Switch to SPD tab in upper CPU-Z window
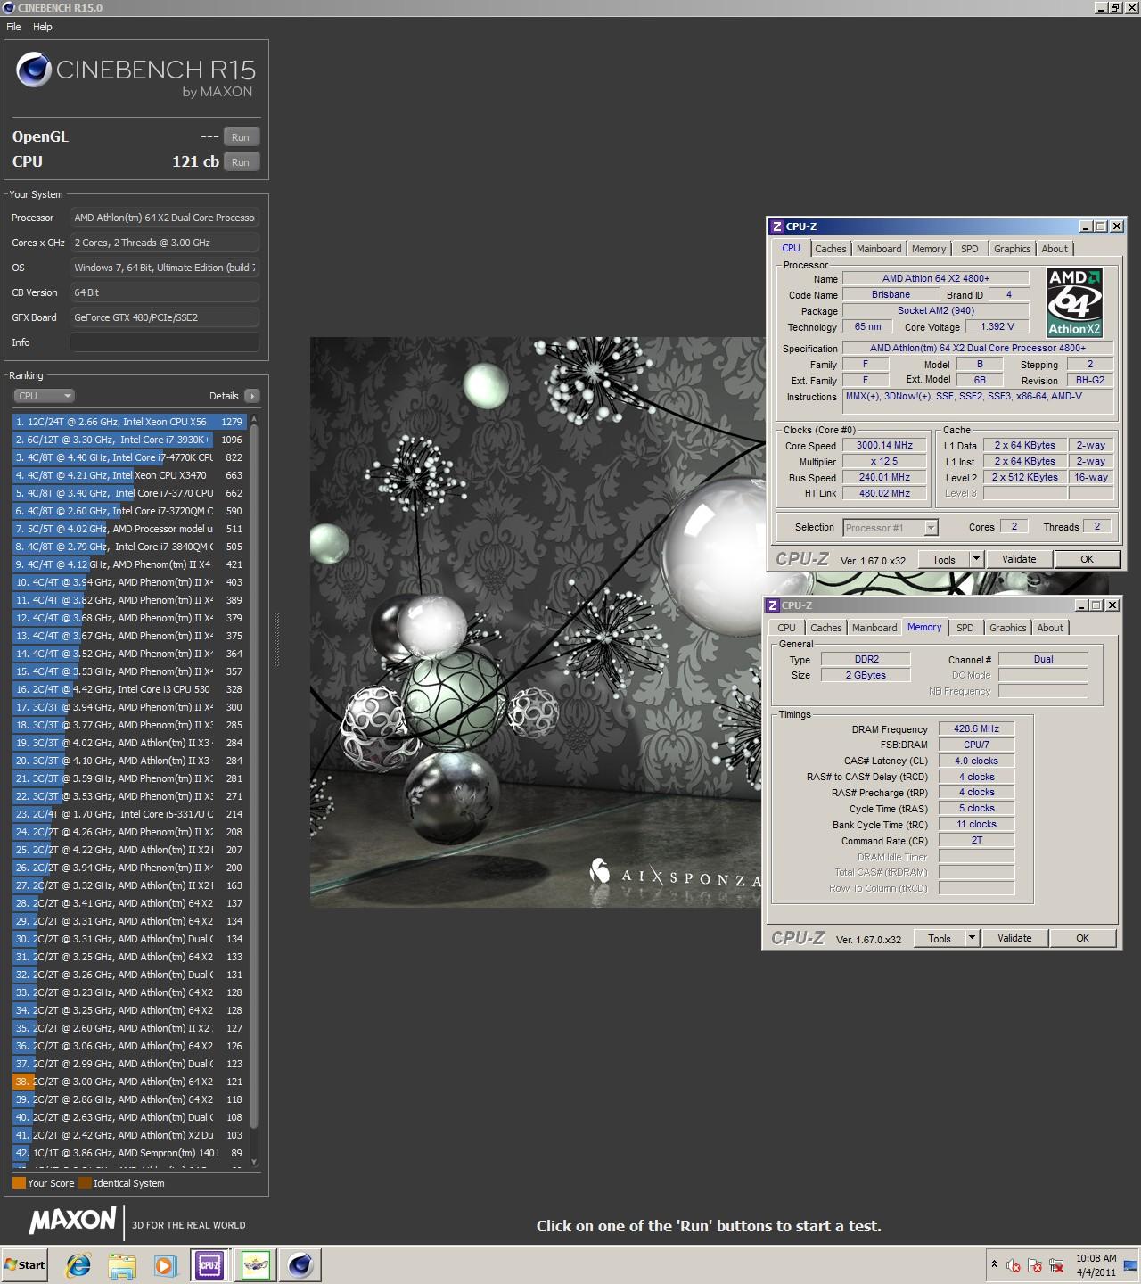 [970, 249]
